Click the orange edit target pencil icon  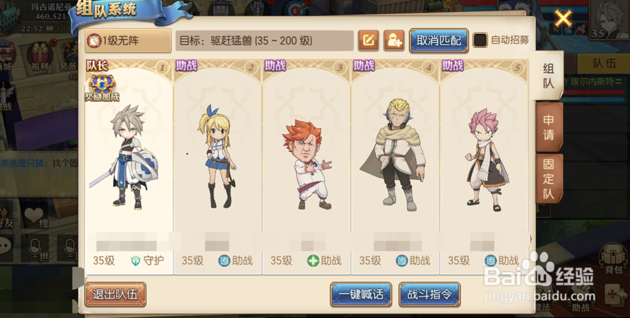click(x=369, y=40)
